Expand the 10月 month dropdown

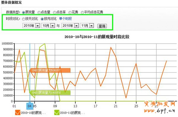(x=48, y=26)
